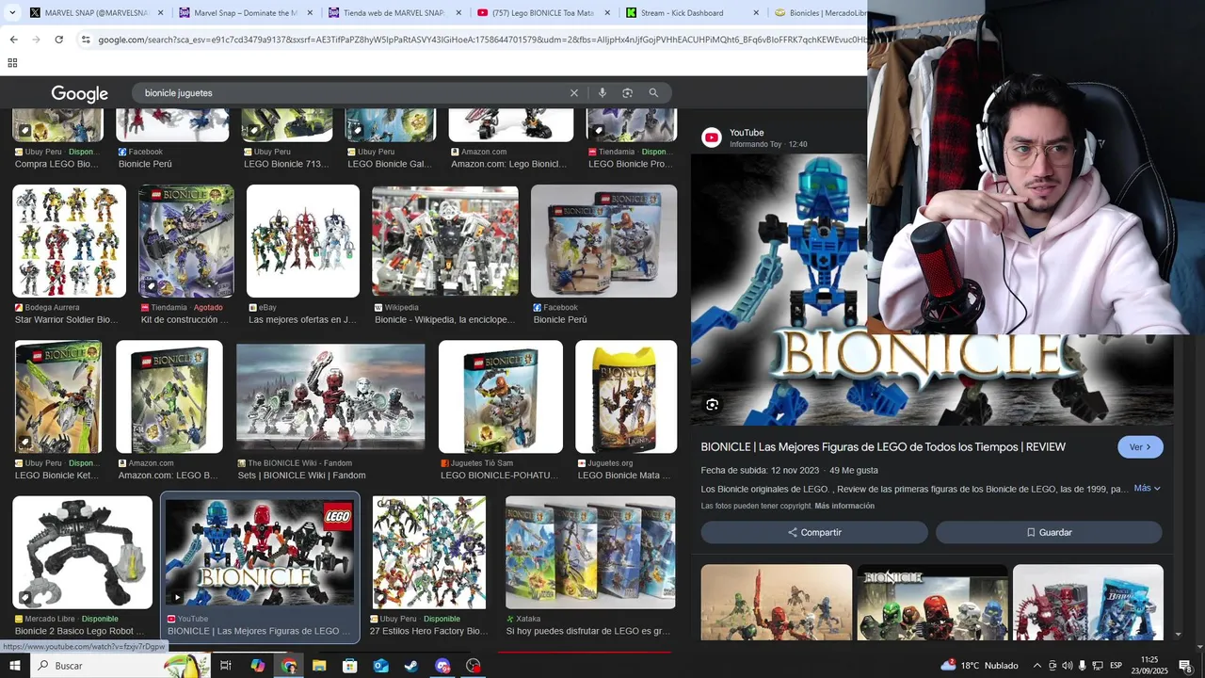Open File Explorer from the taskbar
This screenshot has width=1205, height=678.
point(319,666)
